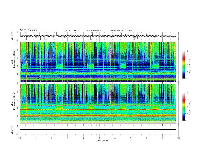Click the ch.1 color scale bar

(184, 65)
